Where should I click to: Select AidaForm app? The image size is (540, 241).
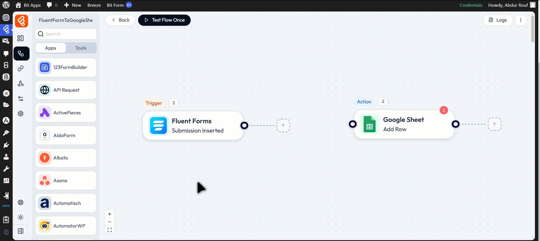[66, 135]
